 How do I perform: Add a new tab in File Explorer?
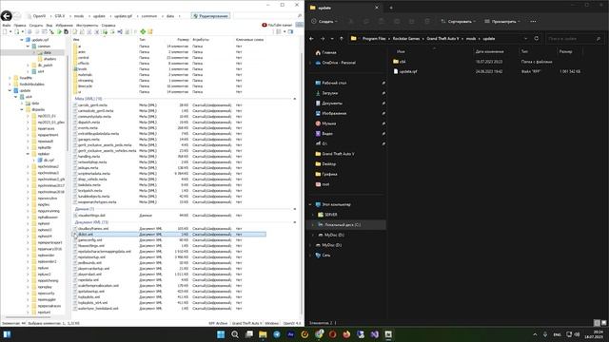coord(391,8)
